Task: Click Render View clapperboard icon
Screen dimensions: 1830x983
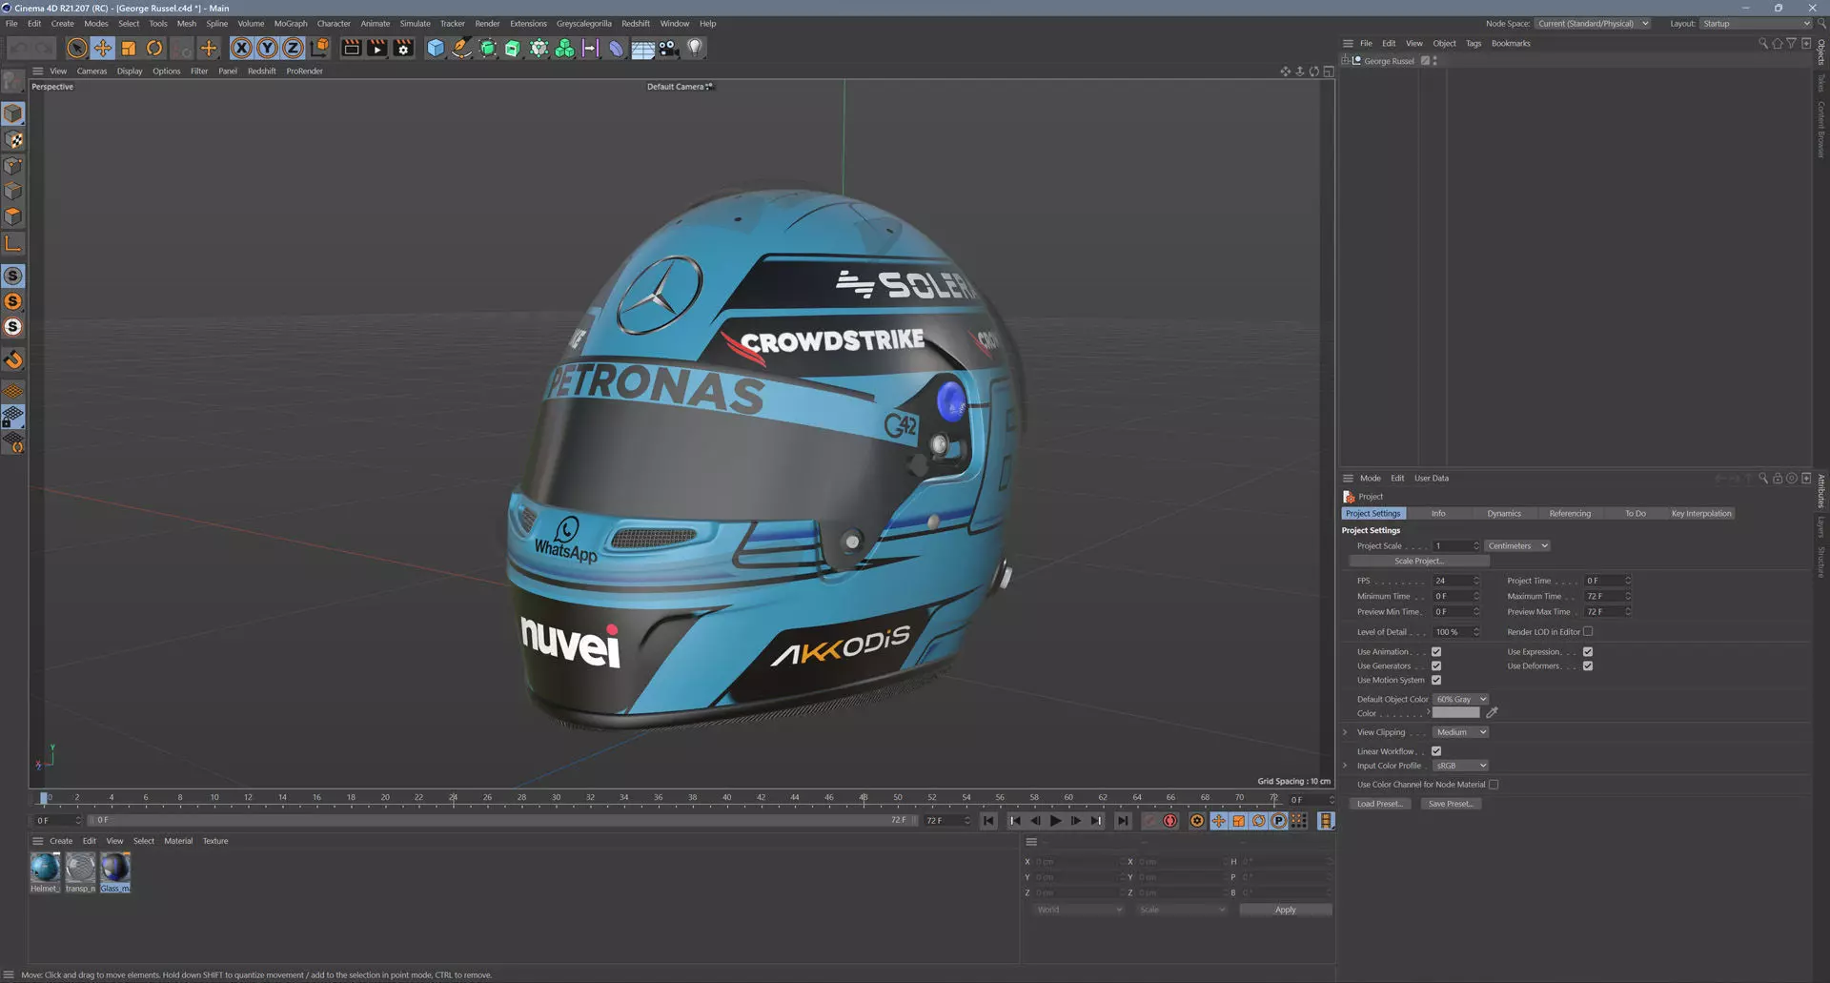Action: coord(351,48)
